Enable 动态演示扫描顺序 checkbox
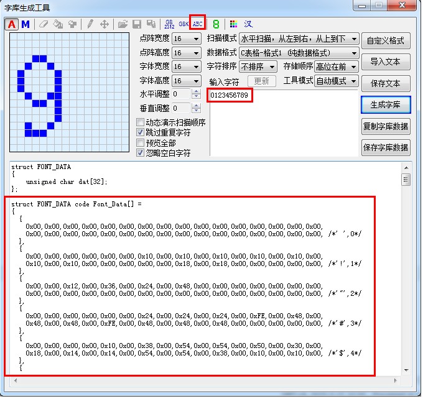Image resolution: width=423 pixels, height=399 pixels. click(x=141, y=122)
